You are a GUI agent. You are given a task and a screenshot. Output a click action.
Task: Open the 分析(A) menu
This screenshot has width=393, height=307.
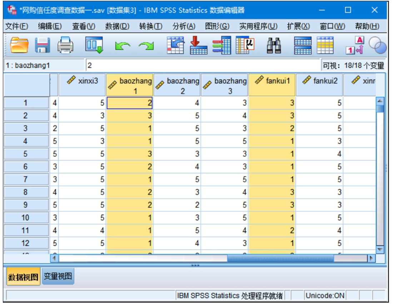click(184, 26)
